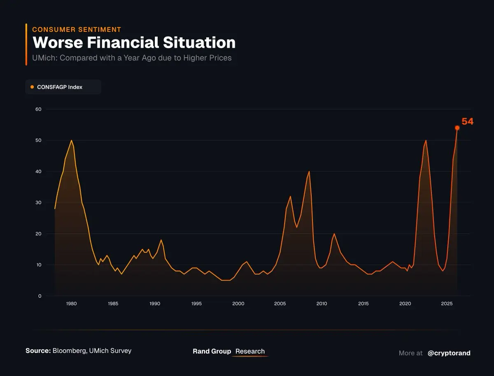Click the 1995 x-axis tick label

click(196, 304)
